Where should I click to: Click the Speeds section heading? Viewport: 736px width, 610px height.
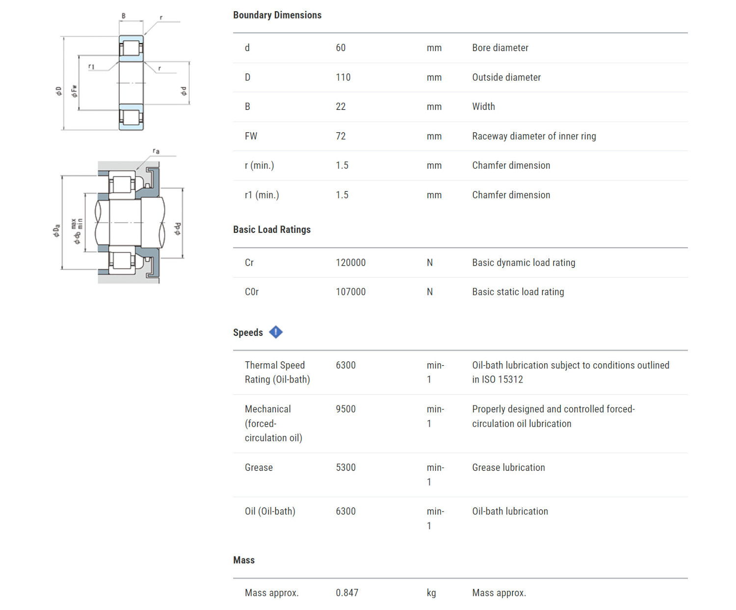point(248,332)
